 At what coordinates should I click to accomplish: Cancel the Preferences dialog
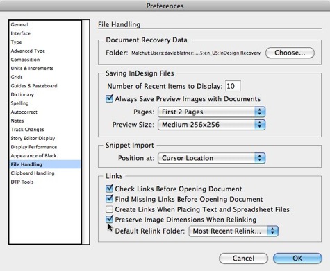[243, 259]
